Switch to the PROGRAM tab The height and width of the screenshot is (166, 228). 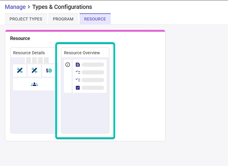(x=63, y=19)
